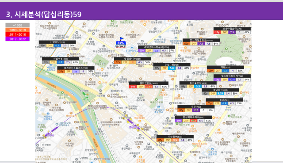Click the red 10.65 price cell

pyautogui.click(x=149, y=87)
